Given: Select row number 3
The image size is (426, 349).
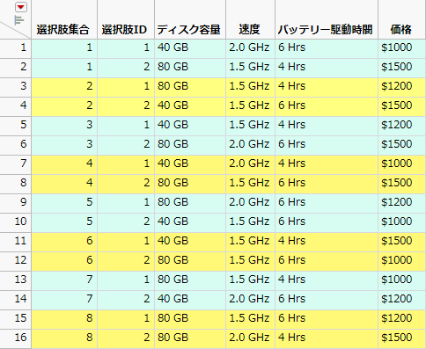Looking at the screenshot, I should point(15,86).
